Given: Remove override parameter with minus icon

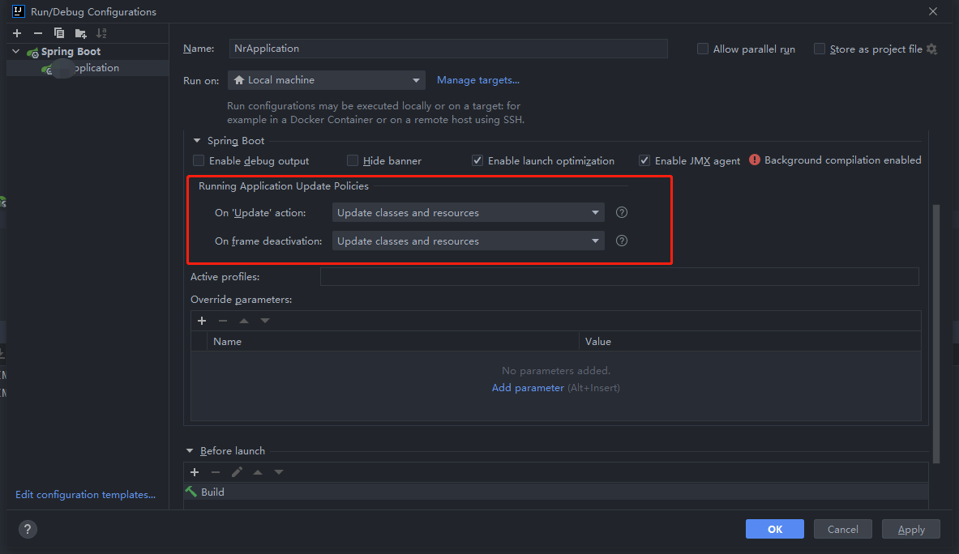Looking at the screenshot, I should (x=223, y=321).
